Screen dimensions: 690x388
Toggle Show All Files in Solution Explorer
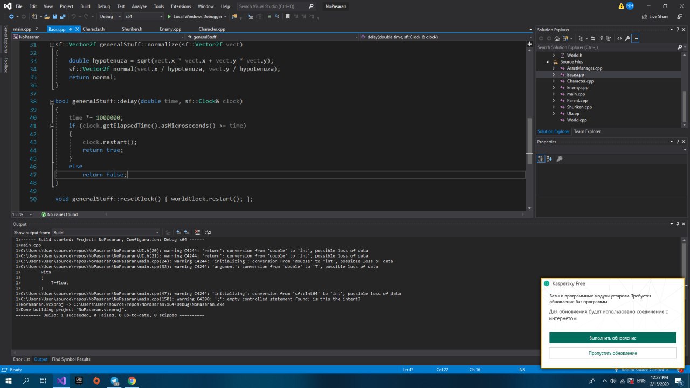[609, 38]
